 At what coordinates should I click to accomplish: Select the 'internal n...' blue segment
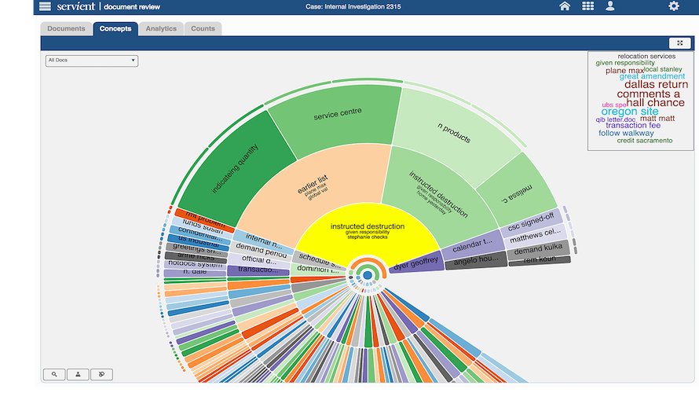click(263, 241)
